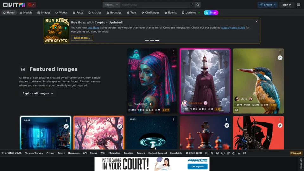Click heart reaction 859 on kingfisher image
Viewport: 304px width, 171px height.
[x=247, y=105]
